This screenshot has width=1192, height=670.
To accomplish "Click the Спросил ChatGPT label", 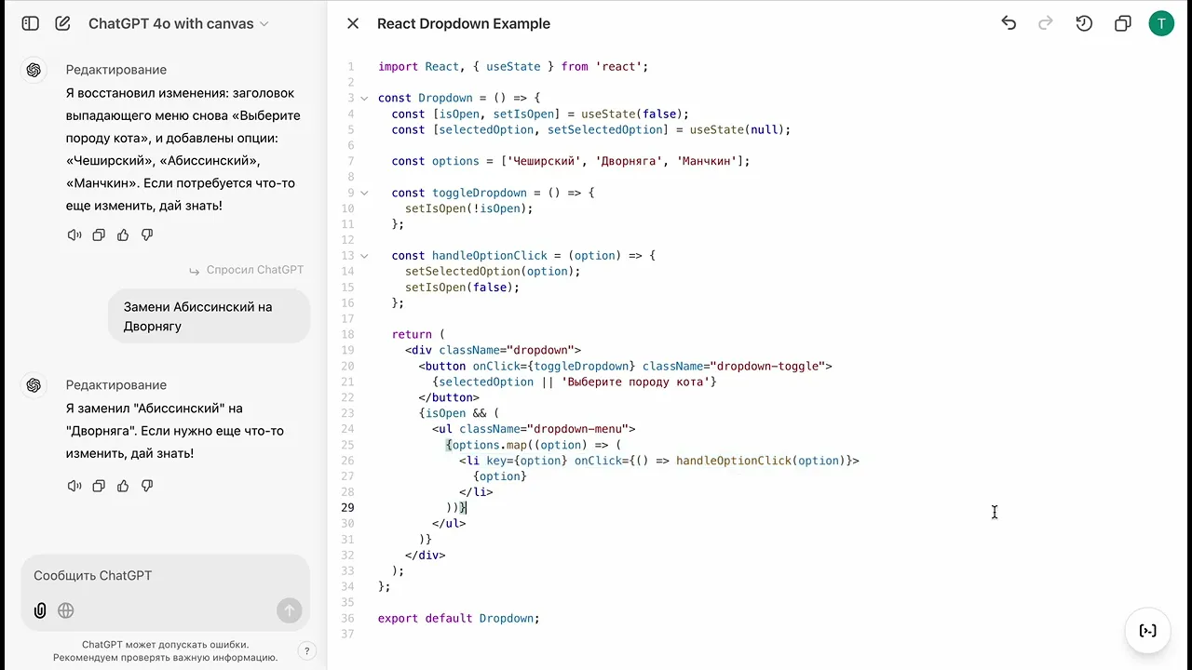I will (247, 270).
